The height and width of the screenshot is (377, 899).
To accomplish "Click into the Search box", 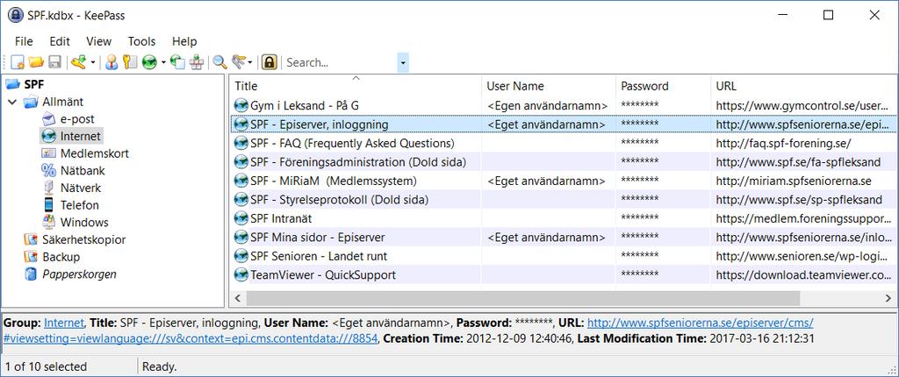I will click(341, 62).
